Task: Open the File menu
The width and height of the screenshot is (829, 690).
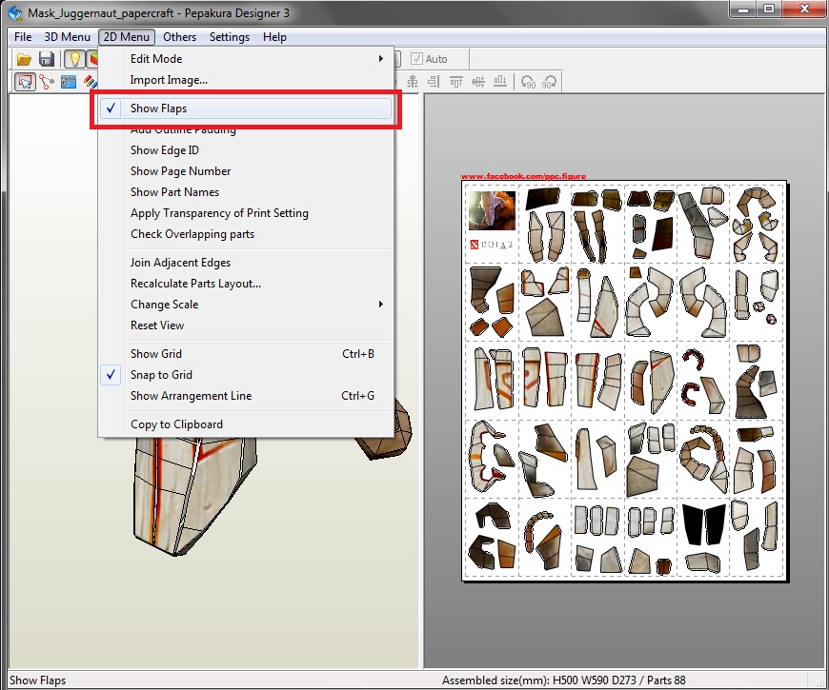Action: tap(23, 37)
